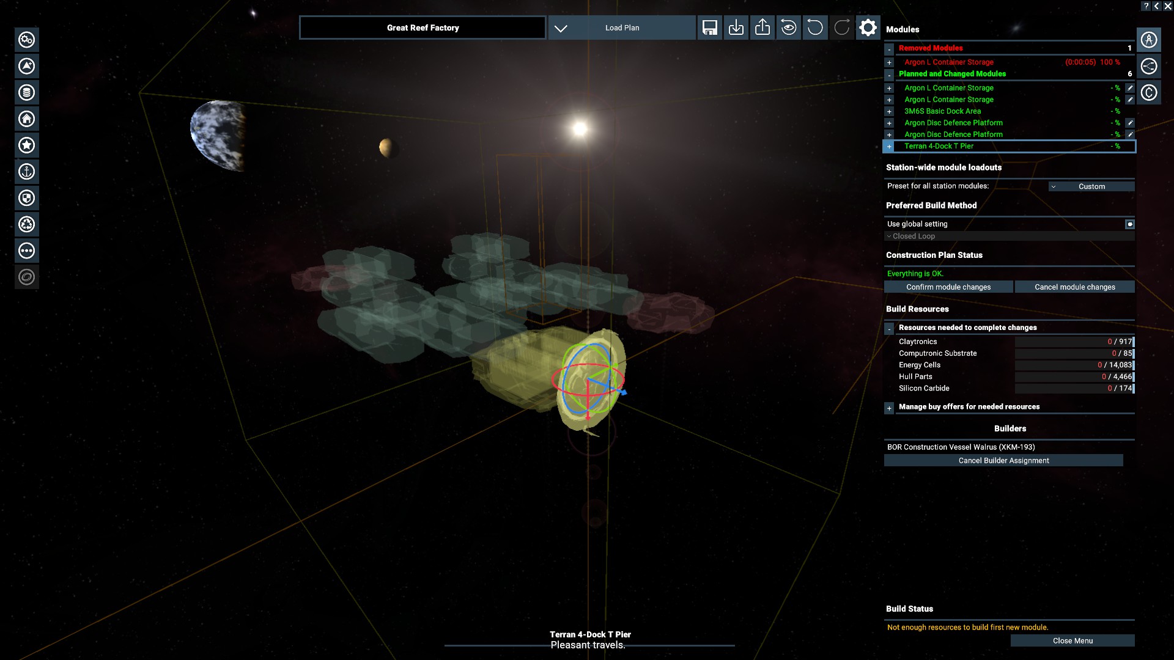Open the credits account icon panel
The width and height of the screenshot is (1174, 660).
(x=1149, y=92)
